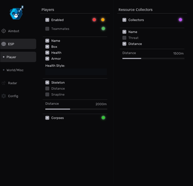
Task: Click the orange color swatch beside Enabled
Action: [x=103, y=20]
